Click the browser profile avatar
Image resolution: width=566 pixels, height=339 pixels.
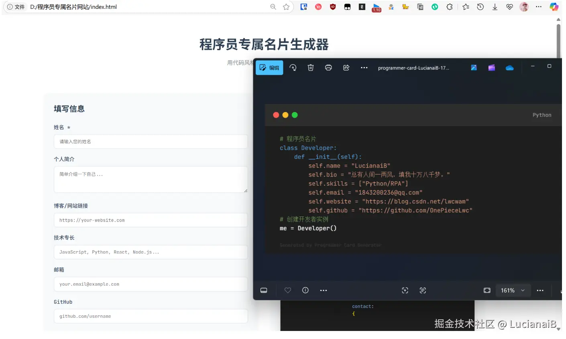click(524, 7)
